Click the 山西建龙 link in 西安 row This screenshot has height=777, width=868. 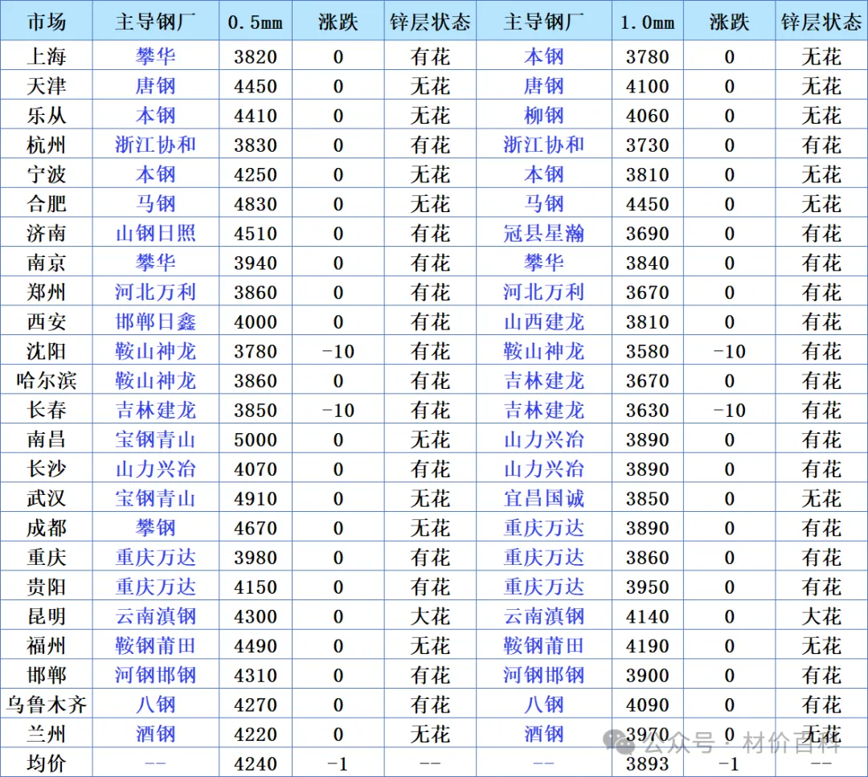[544, 322]
